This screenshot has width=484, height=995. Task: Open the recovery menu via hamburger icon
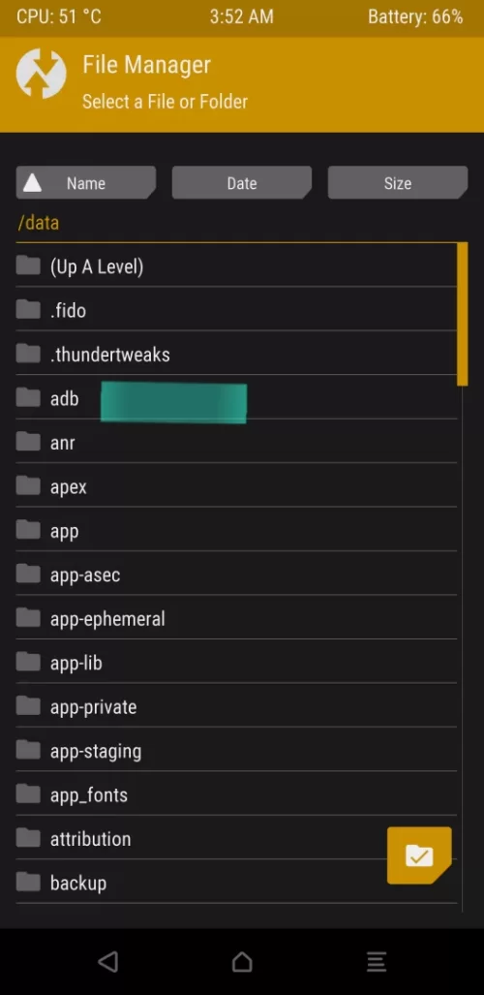coord(377,962)
